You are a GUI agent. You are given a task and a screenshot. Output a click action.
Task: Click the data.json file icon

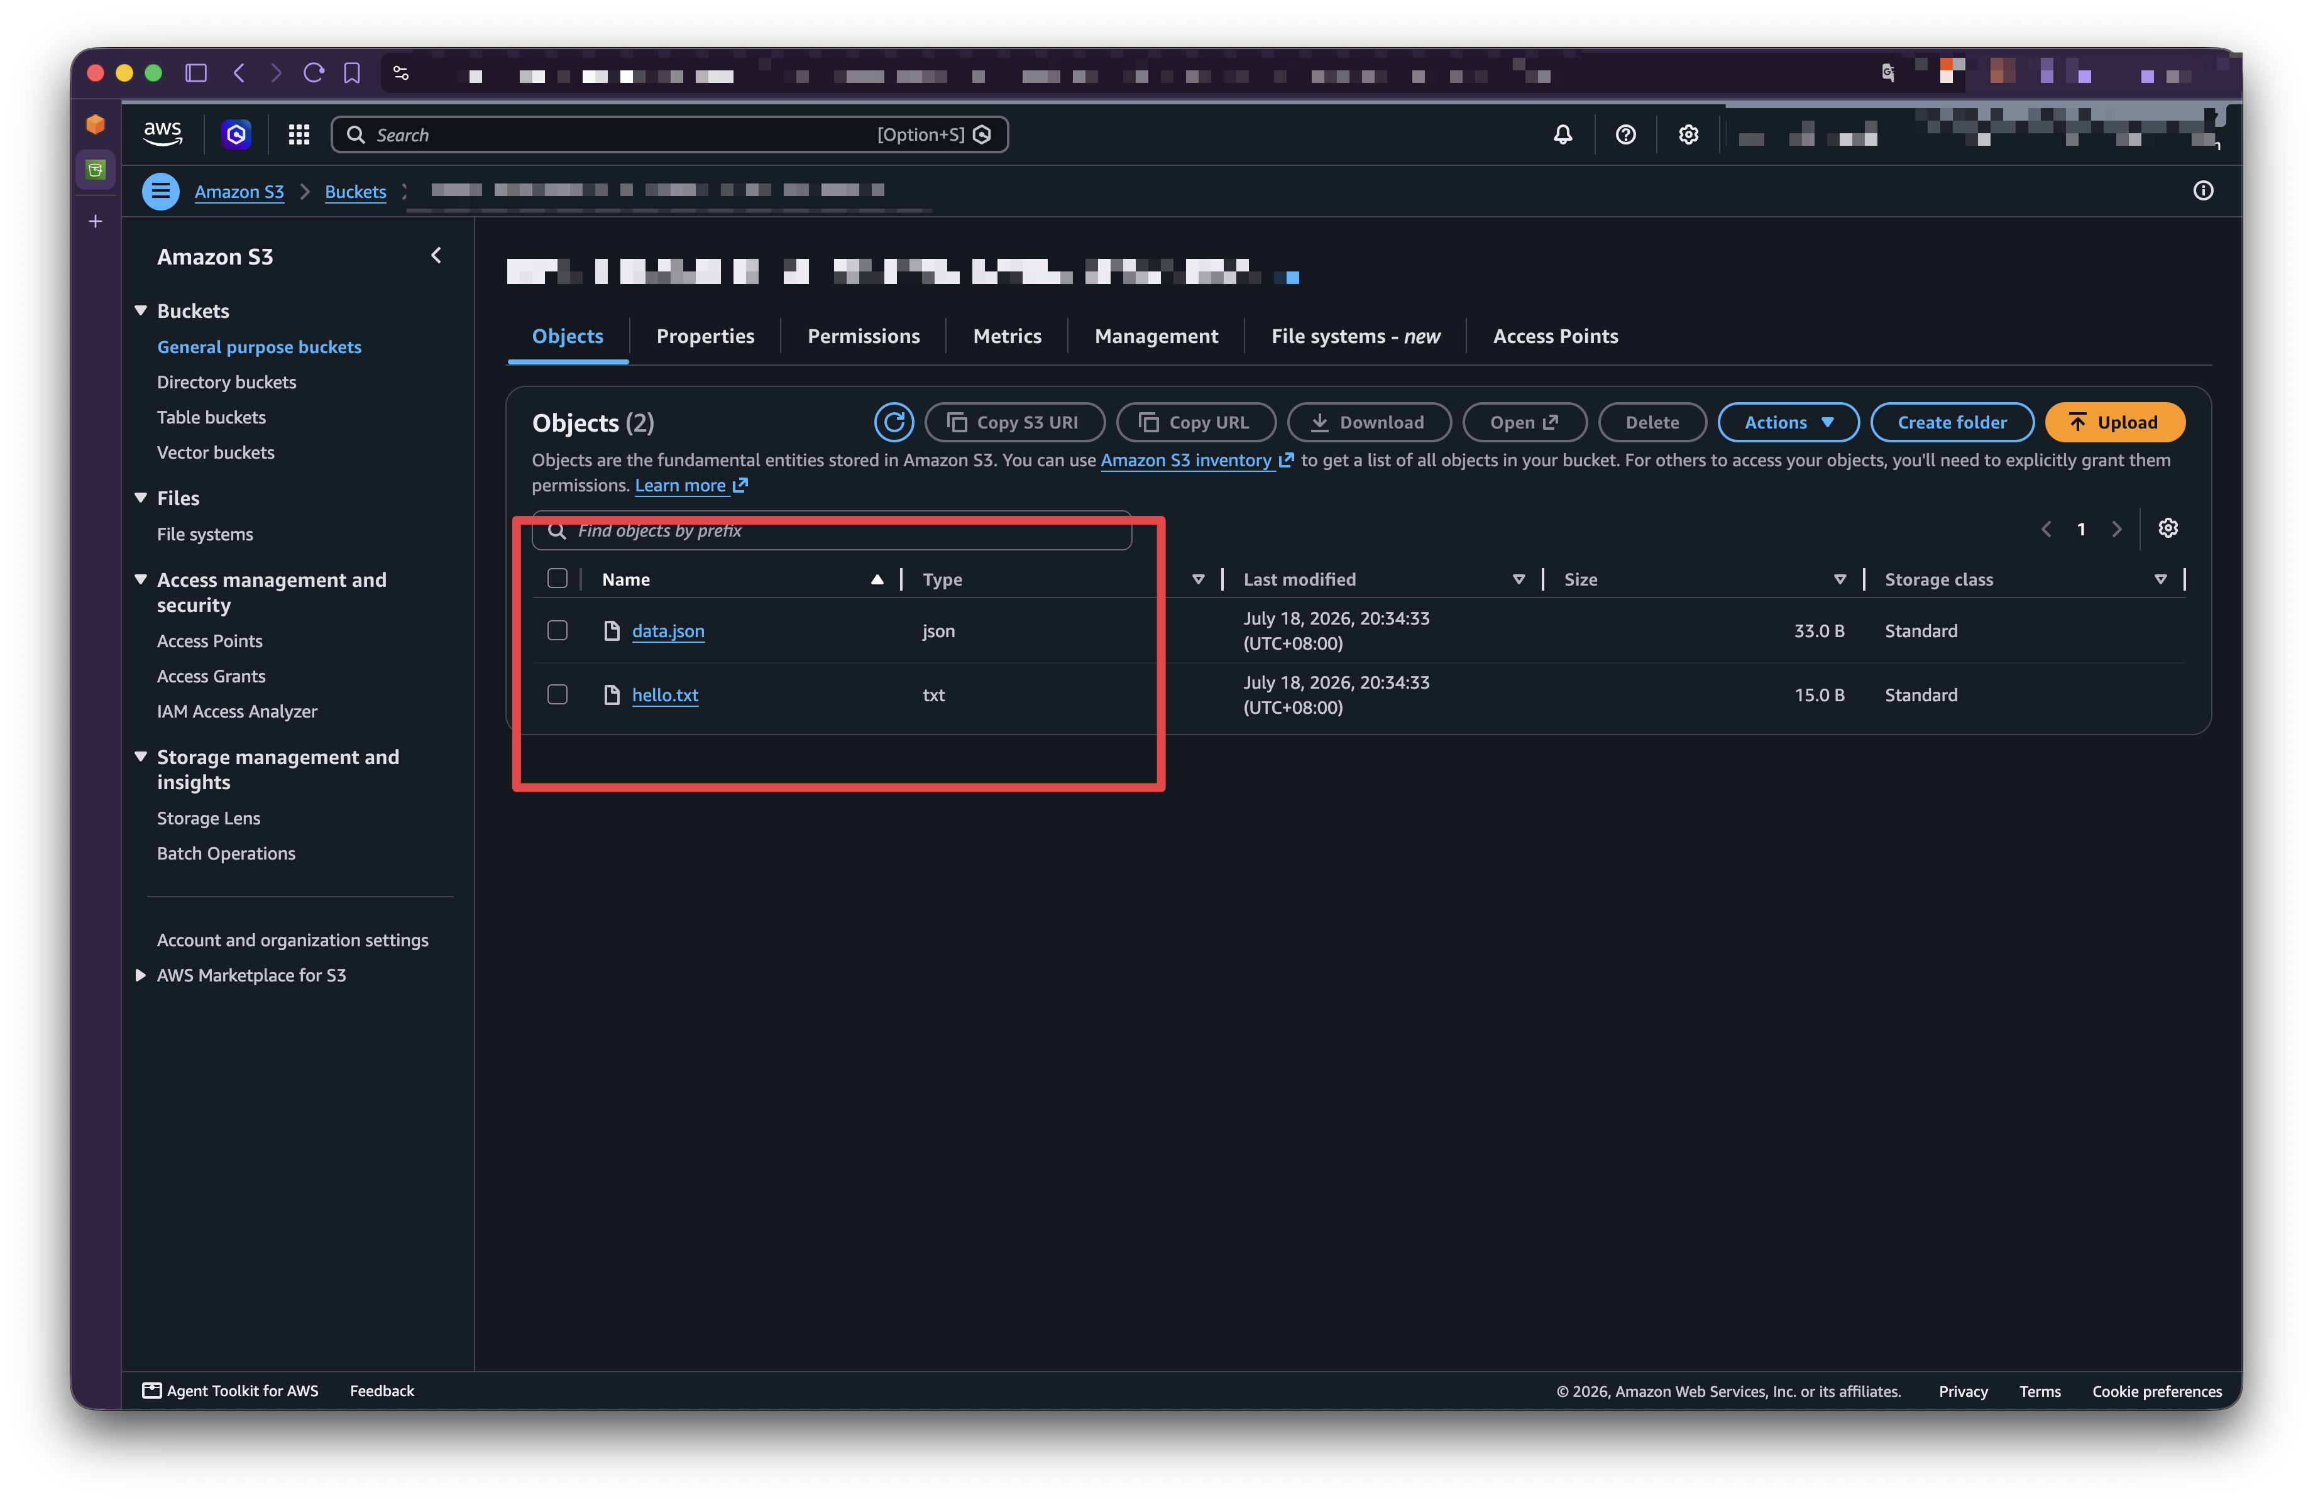click(x=612, y=630)
